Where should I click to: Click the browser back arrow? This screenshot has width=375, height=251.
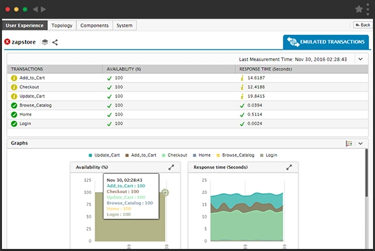click(x=35, y=9)
